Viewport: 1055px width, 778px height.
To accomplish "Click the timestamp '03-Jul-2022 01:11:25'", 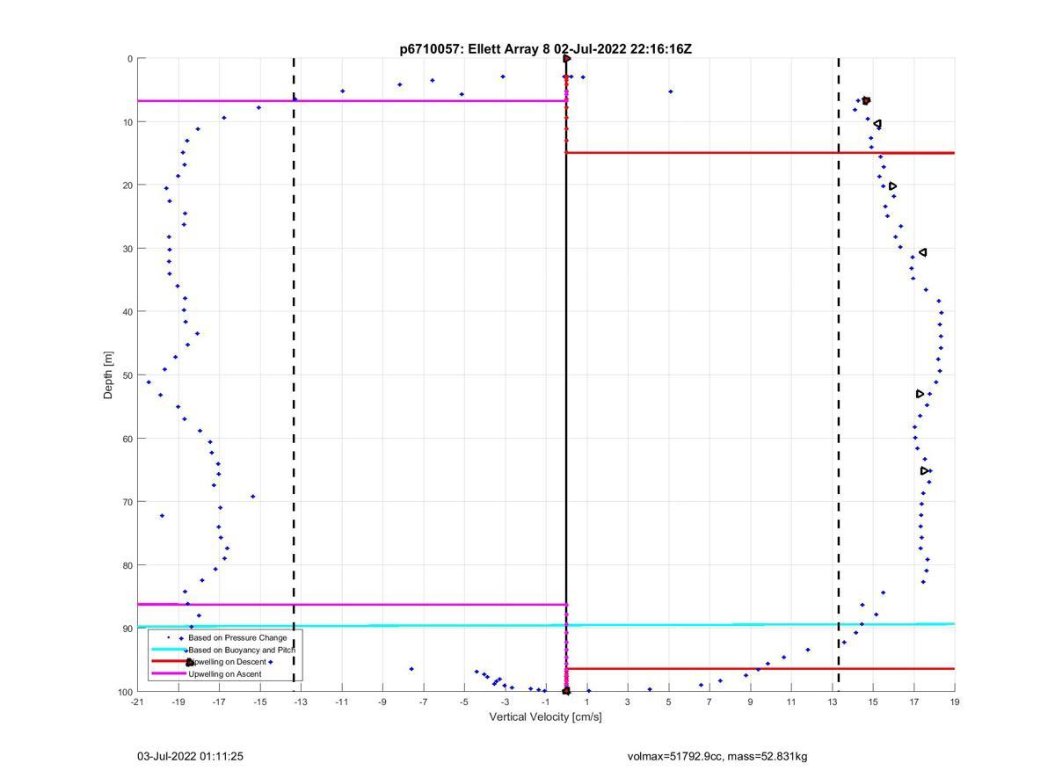I will click(x=190, y=756).
